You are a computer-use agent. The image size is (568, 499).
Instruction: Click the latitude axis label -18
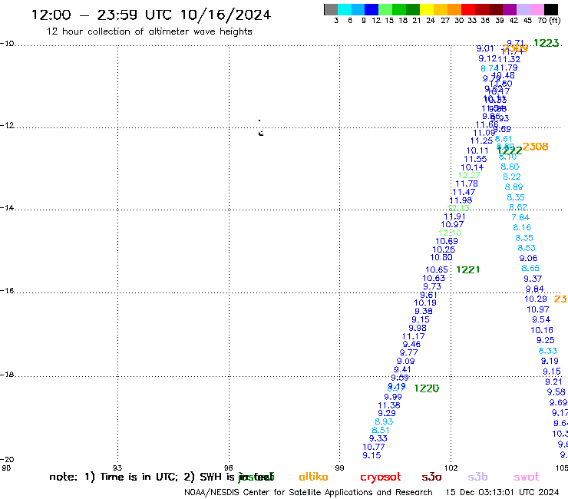[7, 375]
